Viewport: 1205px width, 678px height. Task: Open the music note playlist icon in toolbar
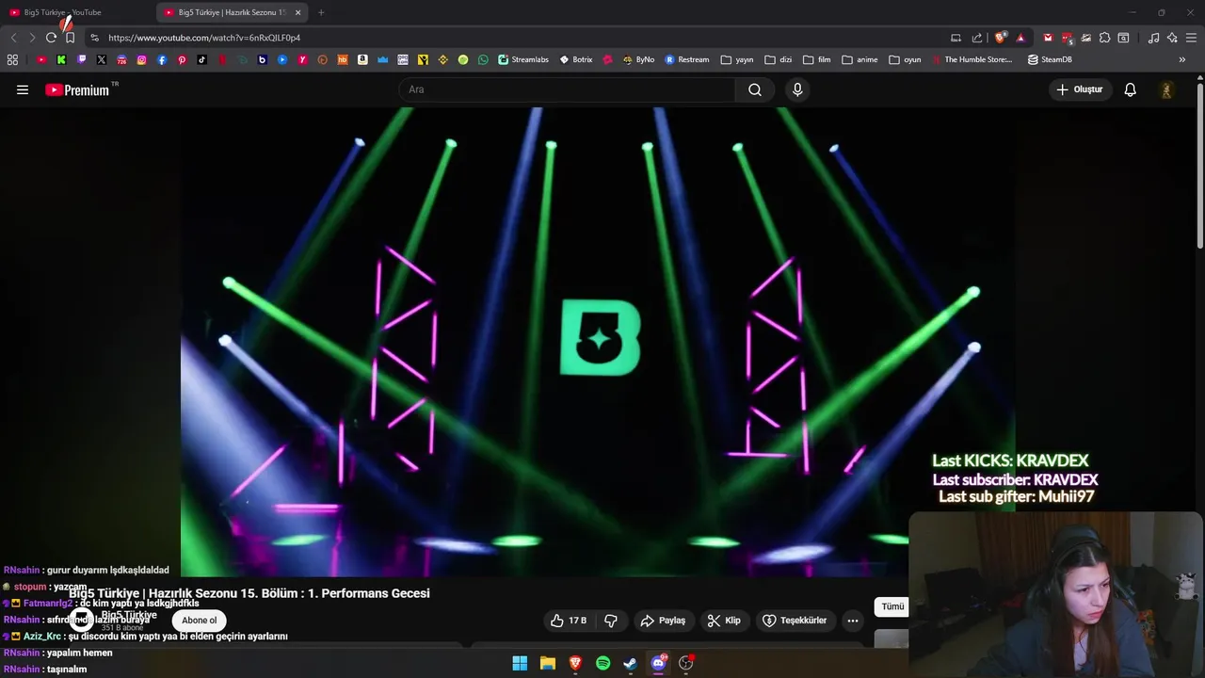pyautogui.click(x=1153, y=38)
